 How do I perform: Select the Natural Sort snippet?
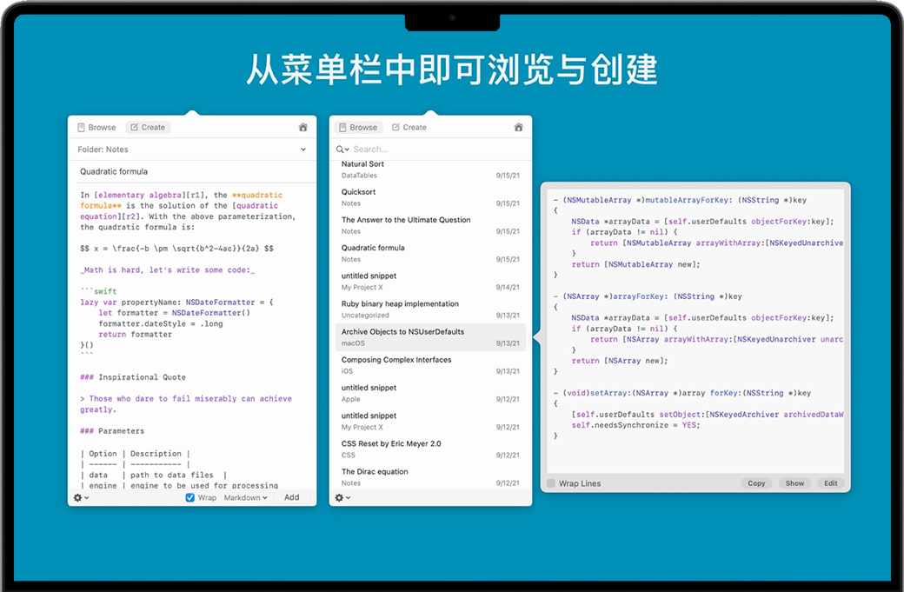[430, 170]
